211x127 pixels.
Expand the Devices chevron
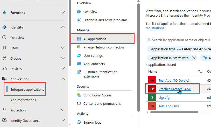(63, 68)
